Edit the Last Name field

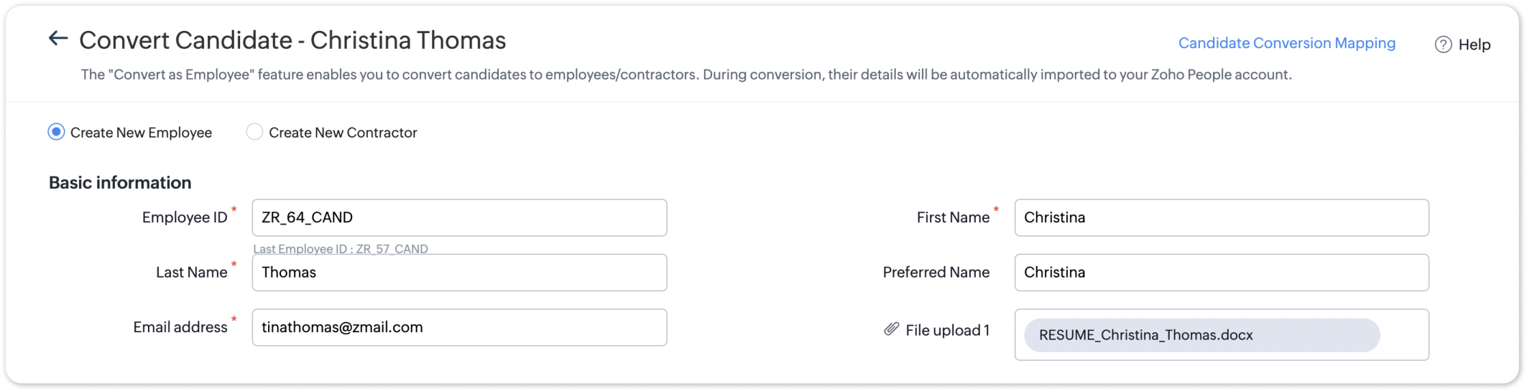coord(459,273)
